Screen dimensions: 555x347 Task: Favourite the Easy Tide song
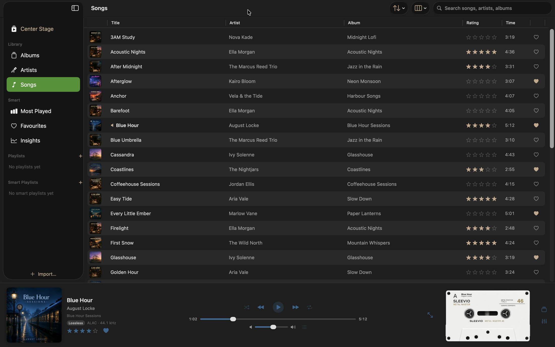coord(536,199)
